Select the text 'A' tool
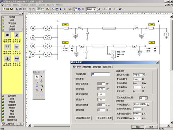This screenshot has height=130, width=173. [42, 90]
